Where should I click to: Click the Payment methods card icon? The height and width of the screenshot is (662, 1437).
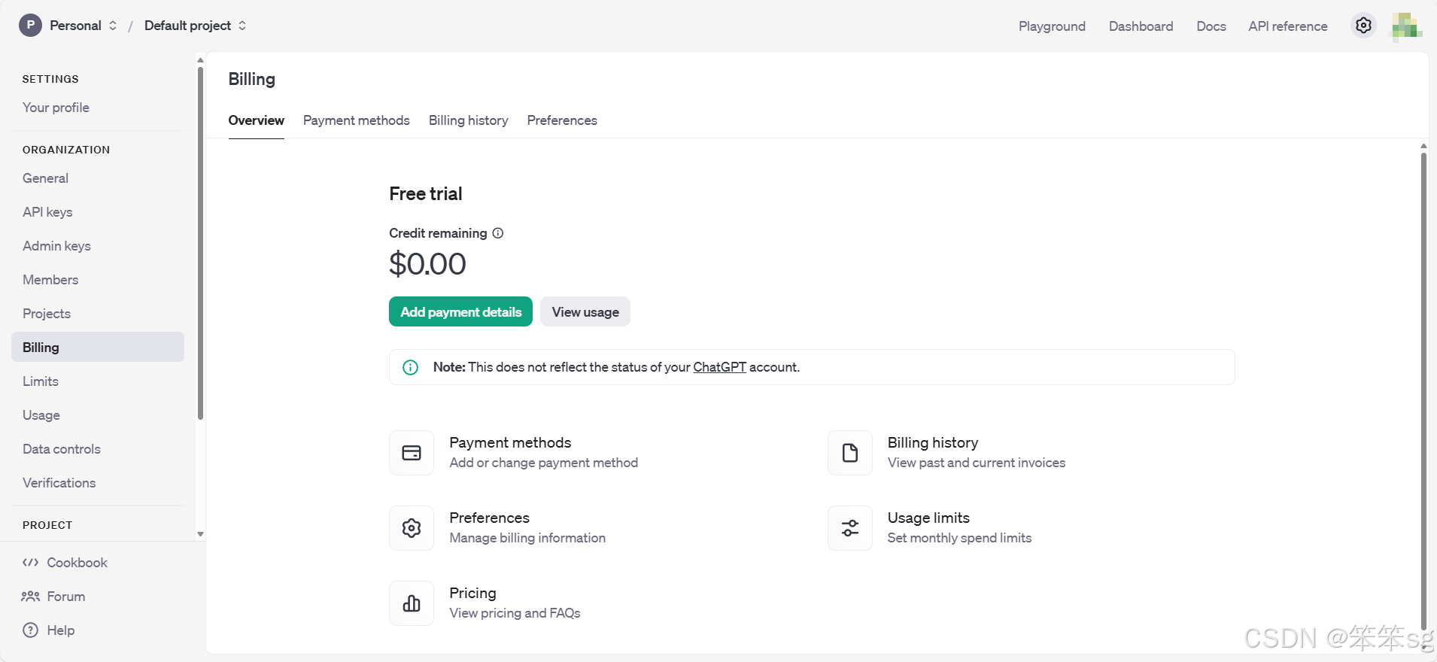tap(412, 453)
